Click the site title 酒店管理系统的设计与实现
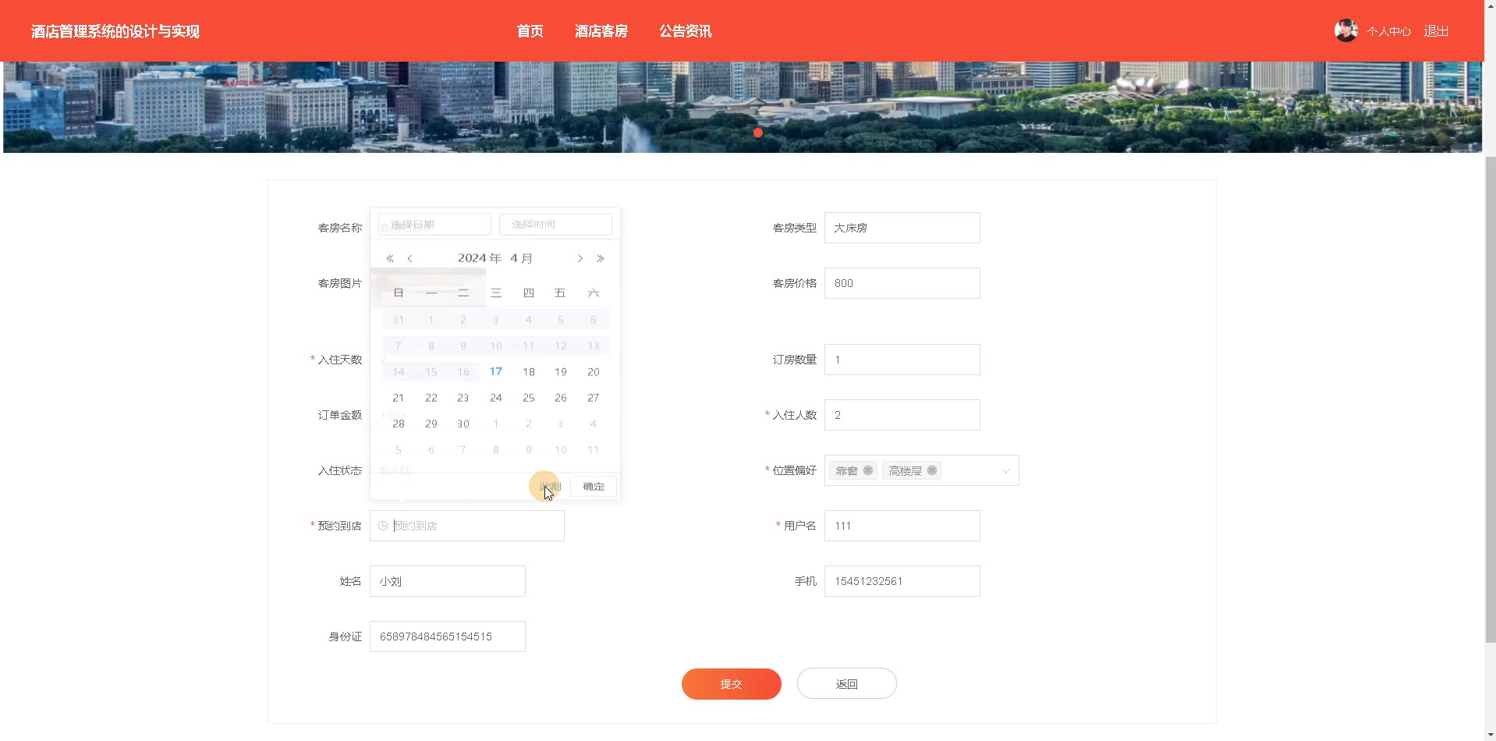The image size is (1496, 741). pyautogui.click(x=115, y=31)
